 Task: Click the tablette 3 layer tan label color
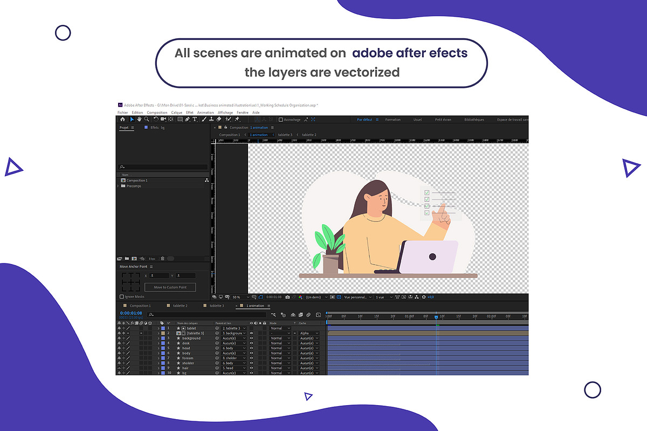pos(163,333)
